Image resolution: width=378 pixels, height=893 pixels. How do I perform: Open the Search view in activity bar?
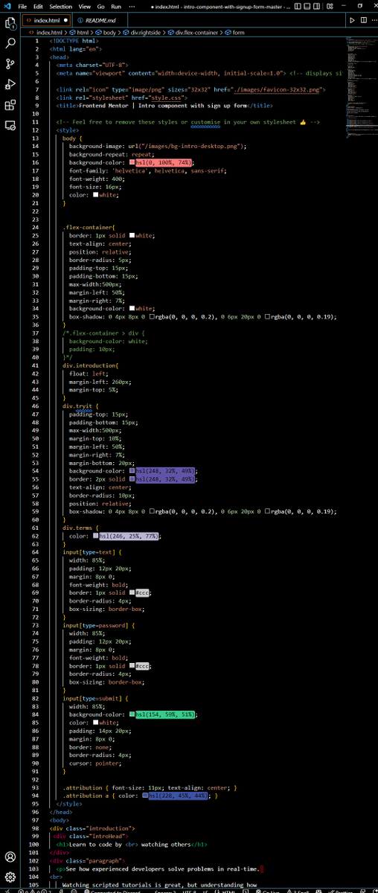10,44
